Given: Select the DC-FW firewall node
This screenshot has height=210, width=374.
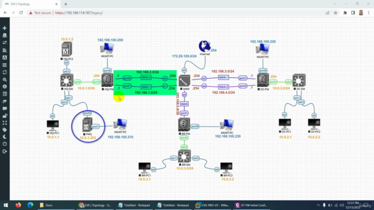Looking at the screenshot, I should click(x=263, y=80).
